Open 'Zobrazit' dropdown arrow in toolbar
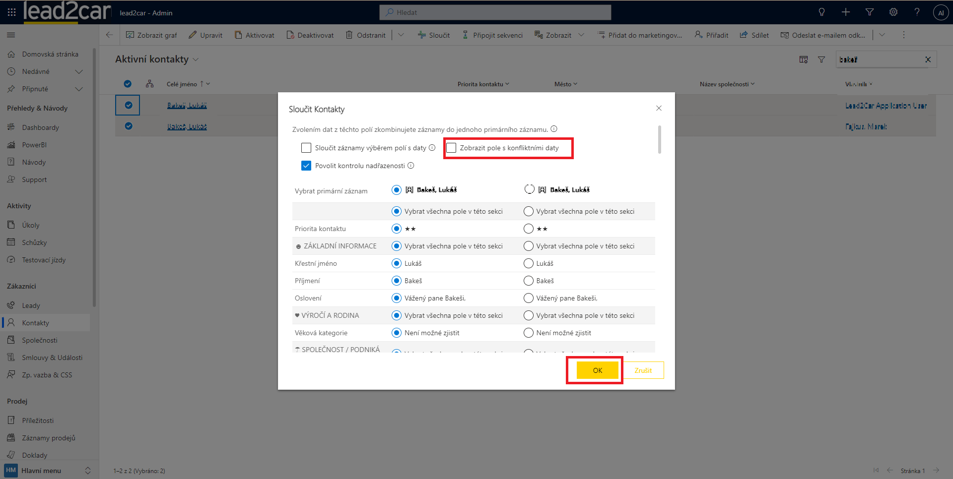Viewport: 953px width, 479px height. pyautogui.click(x=581, y=35)
